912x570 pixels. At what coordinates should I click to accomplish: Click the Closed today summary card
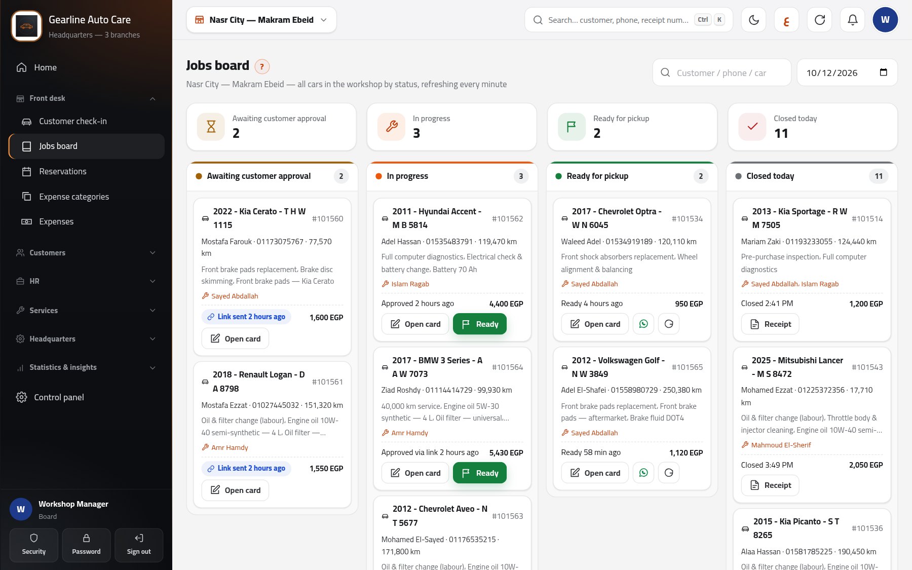pyautogui.click(x=813, y=127)
